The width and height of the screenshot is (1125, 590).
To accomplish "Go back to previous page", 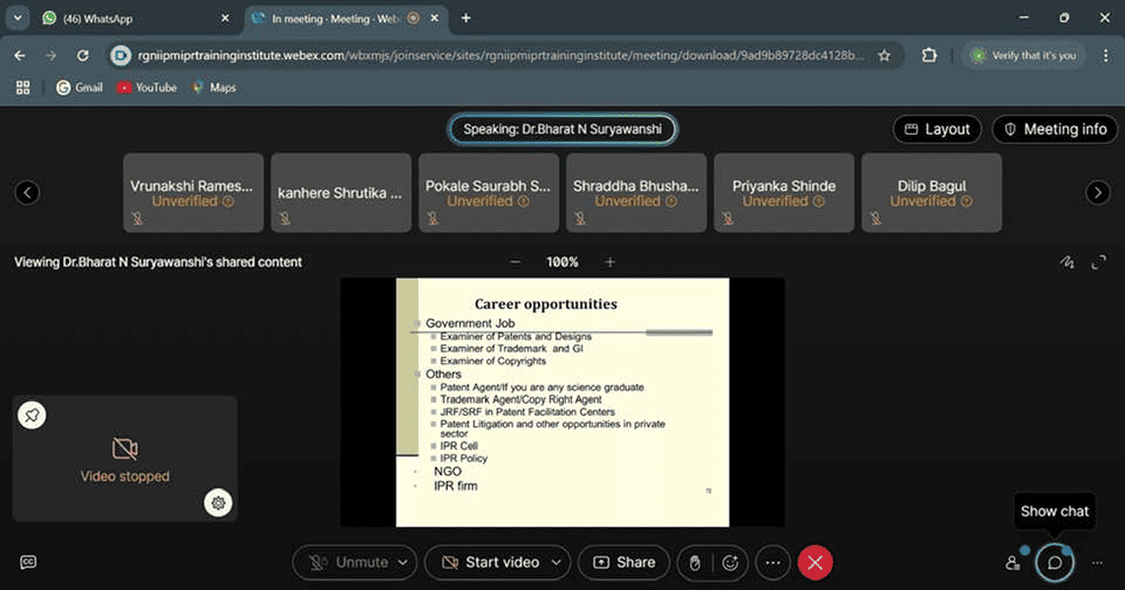I will click(20, 55).
